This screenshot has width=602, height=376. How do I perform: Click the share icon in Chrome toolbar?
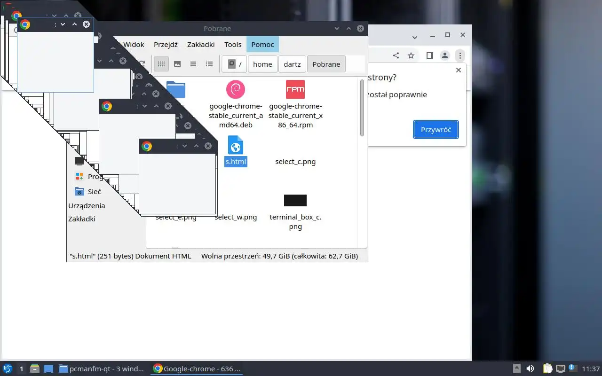click(396, 55)
